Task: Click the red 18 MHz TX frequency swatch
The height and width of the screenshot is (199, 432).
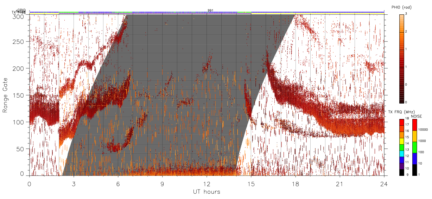Action: (x=402, y=122)
